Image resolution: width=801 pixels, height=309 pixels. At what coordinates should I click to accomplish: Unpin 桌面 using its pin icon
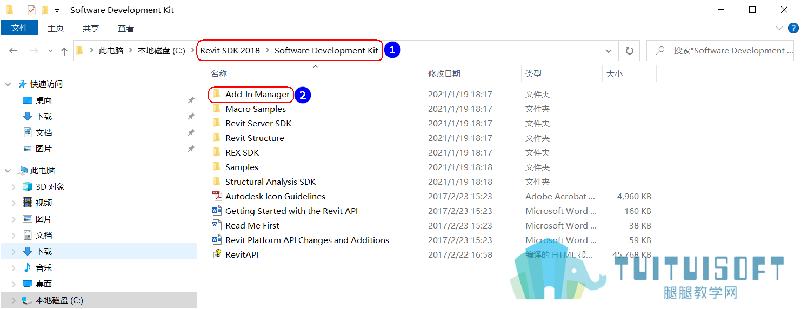coord(191,100)
